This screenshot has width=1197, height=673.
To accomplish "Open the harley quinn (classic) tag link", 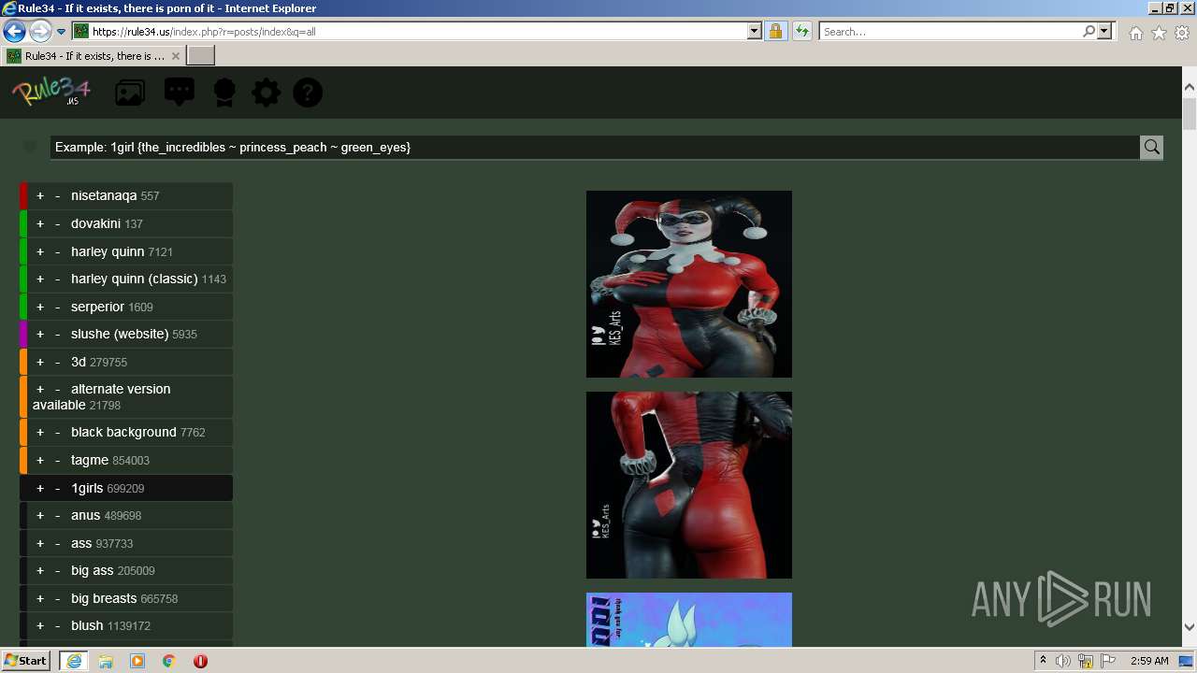I will [134, 279].
